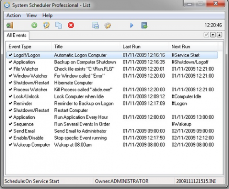Toggle checkmark for Restart Computer event
Image resolution: width=229 pixels, height=189 pixels.
click(x=10, y=110)
